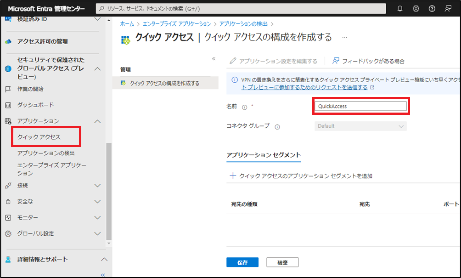Viewport: 461px width, 278px height.
Task: Click the グローバル設定 gear icon
Action: click(x=8, y=233)
